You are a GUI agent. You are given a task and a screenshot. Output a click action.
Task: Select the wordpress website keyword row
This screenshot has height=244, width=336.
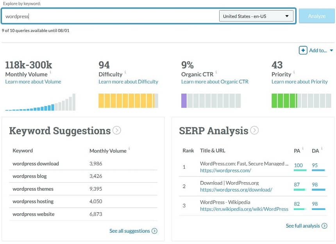click(x=83, y=214)
